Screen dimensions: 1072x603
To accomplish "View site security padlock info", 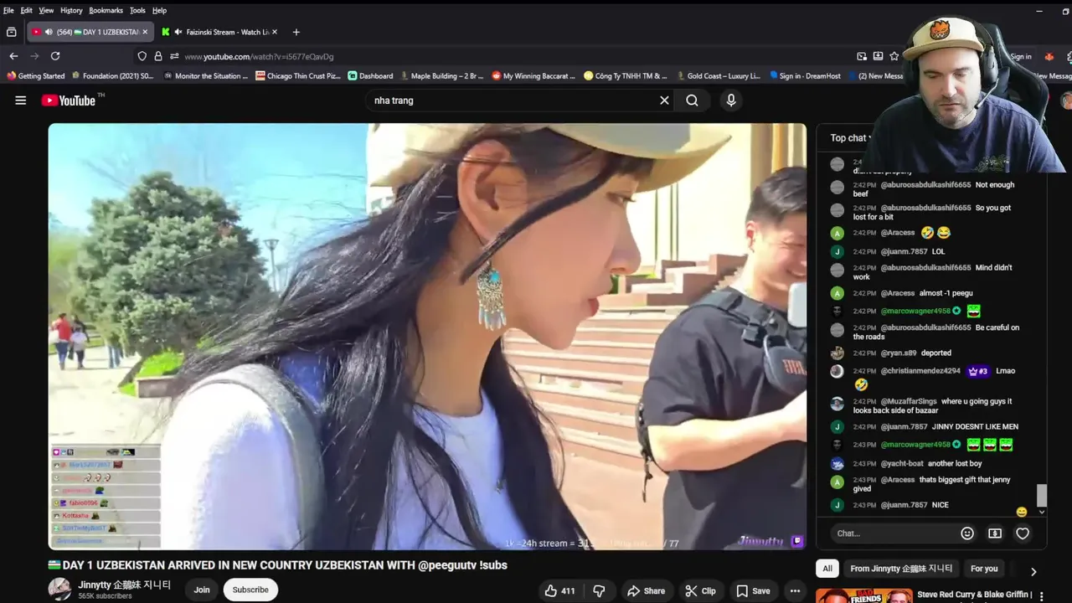I will tap(157, 56).
